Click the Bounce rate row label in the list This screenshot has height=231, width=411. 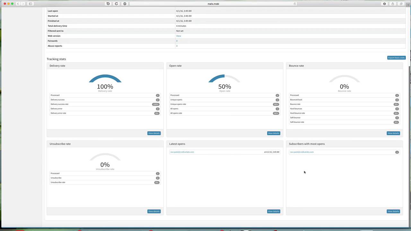pos(295,104)
